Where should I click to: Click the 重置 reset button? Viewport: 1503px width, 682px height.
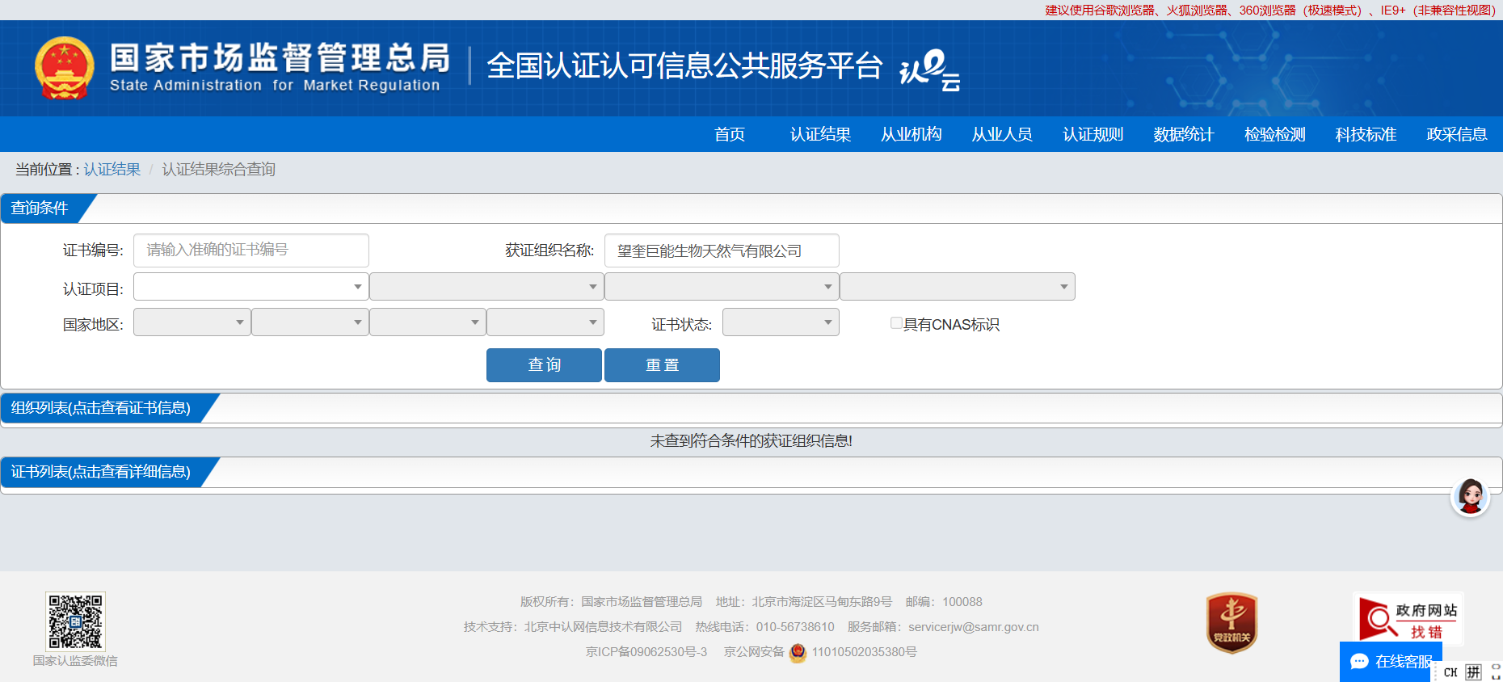662,365
